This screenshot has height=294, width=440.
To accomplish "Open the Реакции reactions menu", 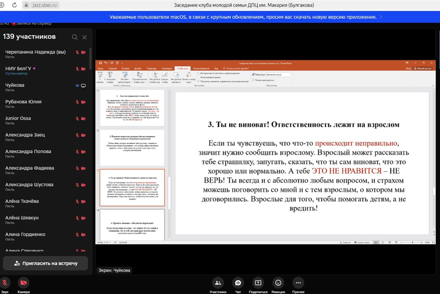I will (278, 283).
